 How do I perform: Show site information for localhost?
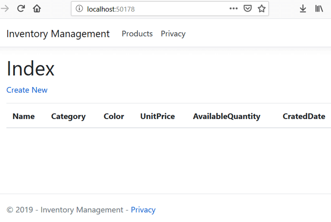79,9
